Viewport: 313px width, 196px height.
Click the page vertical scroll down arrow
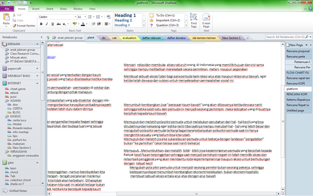click(283, 189)
